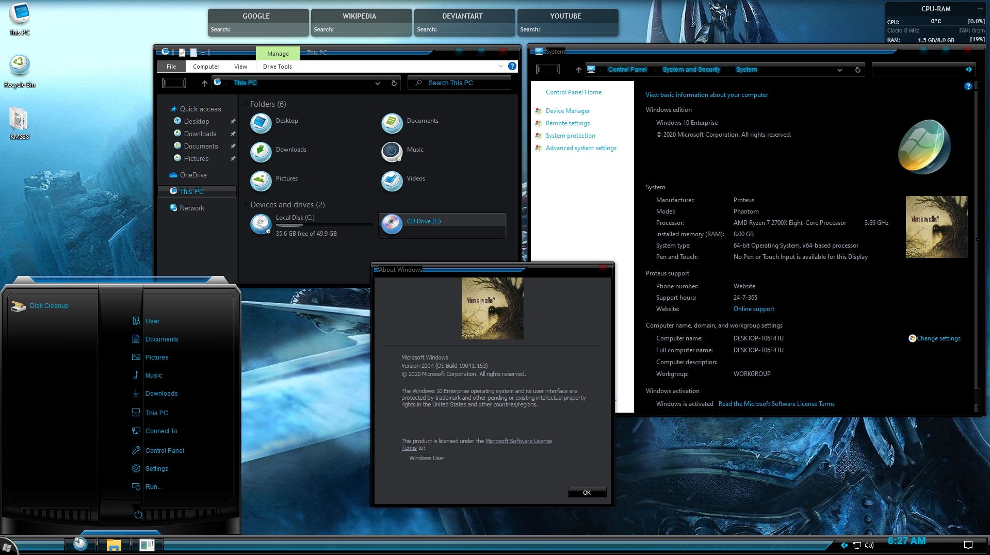Open Online support link
The image size is (990, 555).
pyautogui.click(x=754, y=309)
